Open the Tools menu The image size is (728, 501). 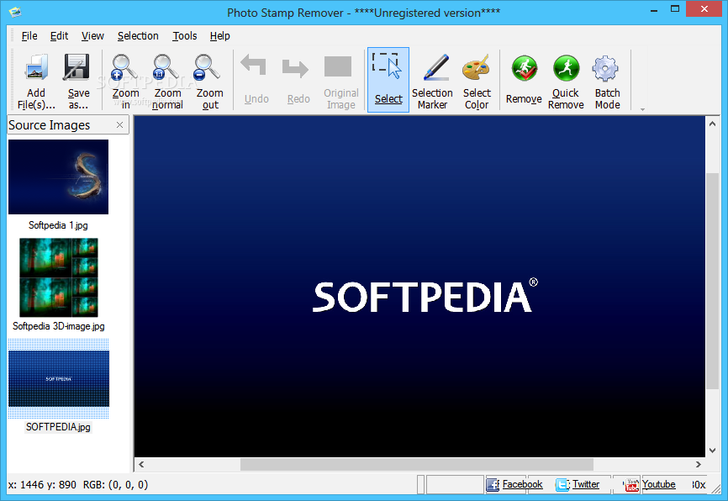click(x=185, y=36)
